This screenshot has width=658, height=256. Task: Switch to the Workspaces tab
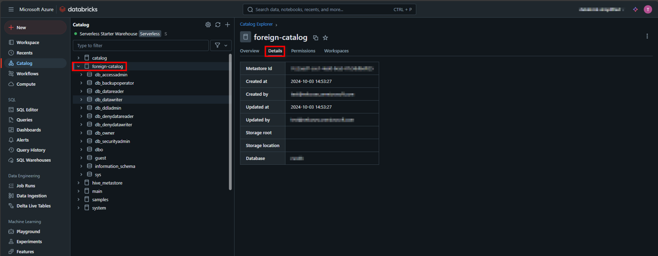tap(336, 51)
